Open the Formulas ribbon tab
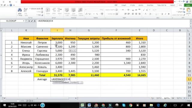 150,5
